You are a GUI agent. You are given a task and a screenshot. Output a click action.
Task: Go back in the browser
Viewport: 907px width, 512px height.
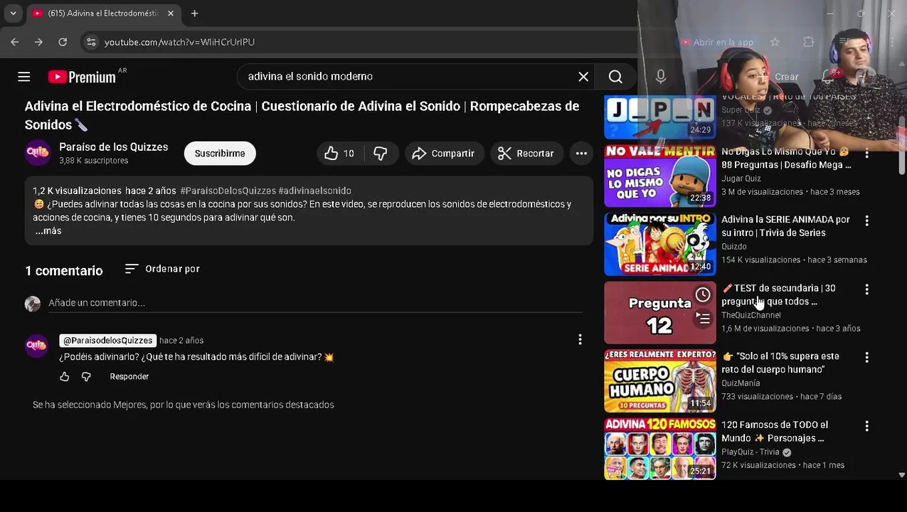pos(15,42)
